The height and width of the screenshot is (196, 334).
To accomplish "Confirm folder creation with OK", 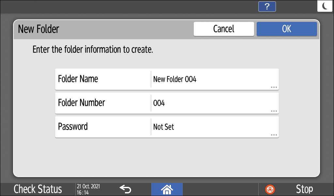I will 286,29.
